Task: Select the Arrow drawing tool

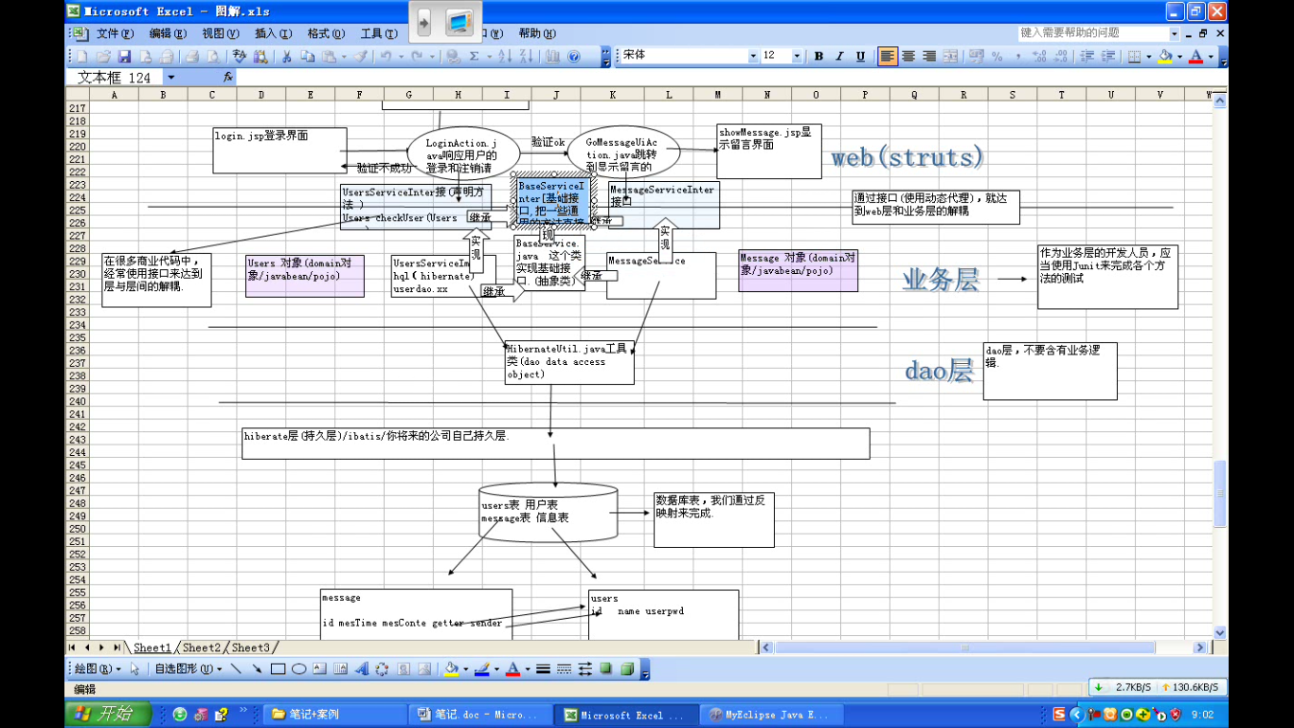Action: click(257, 669)
